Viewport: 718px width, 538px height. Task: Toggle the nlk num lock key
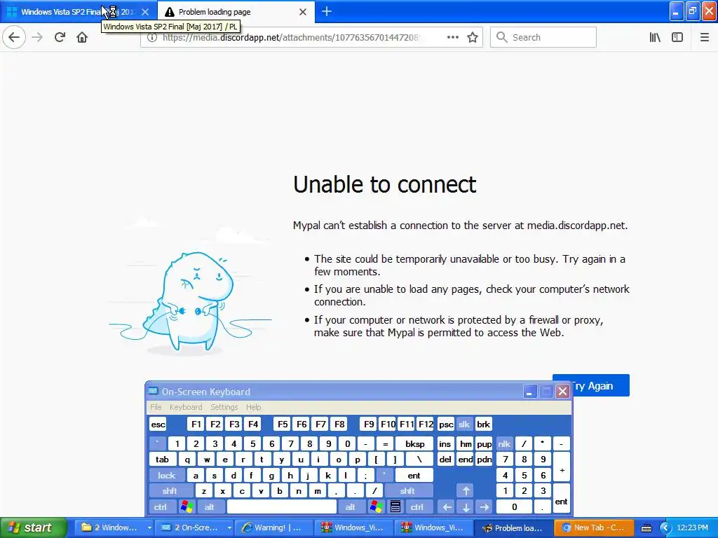504,443
